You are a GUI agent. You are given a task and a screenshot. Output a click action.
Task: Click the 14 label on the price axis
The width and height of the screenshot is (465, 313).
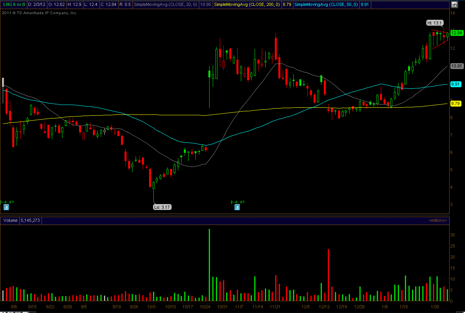[x=452, y=13]
